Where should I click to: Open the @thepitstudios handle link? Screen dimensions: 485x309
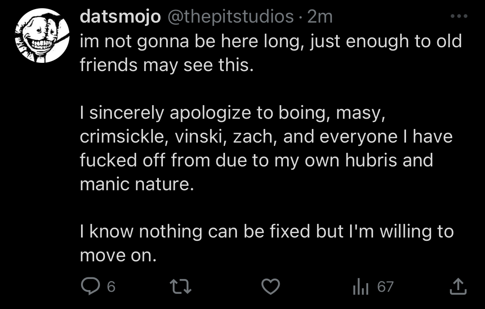[x=230, y=17]
